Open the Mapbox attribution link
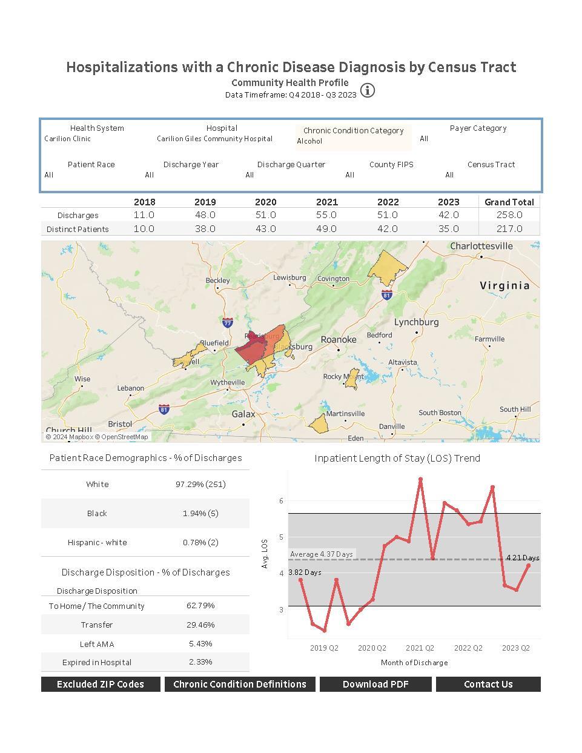The width and height of the screenshot is (582, 753). tap(69, 437)
